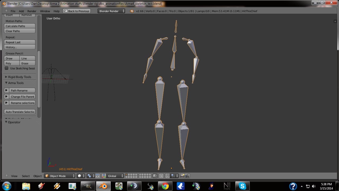Open the Help menu

56,11
